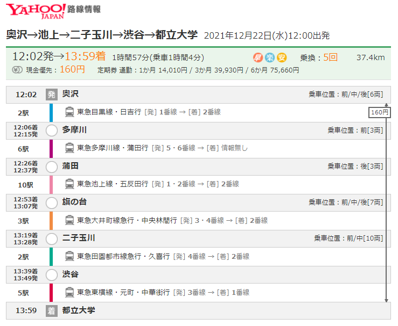
Task: Click the 乗換：5回 transfer count
Action: click(319, 57)
